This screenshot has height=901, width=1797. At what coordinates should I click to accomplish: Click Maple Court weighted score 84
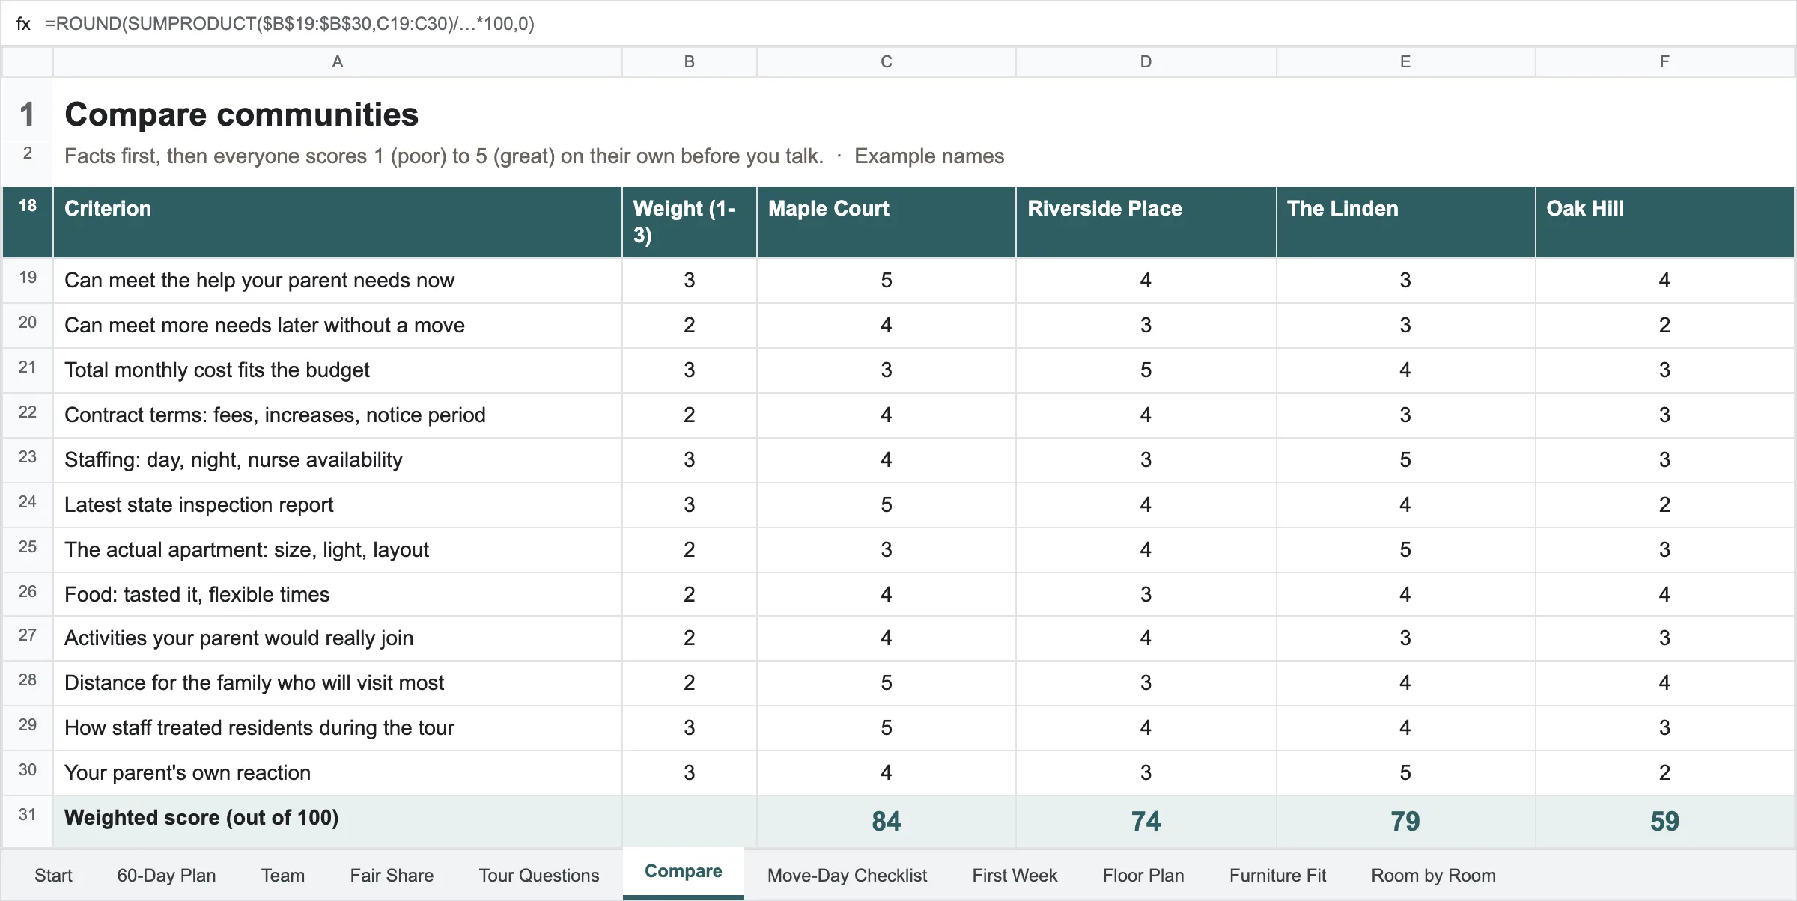pos(887,822)
